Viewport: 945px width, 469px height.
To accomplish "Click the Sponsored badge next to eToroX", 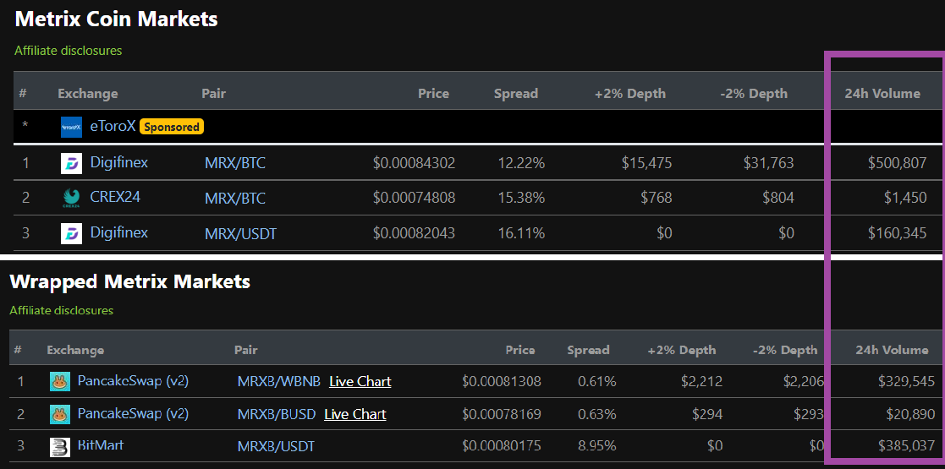I will coord(172,127).
